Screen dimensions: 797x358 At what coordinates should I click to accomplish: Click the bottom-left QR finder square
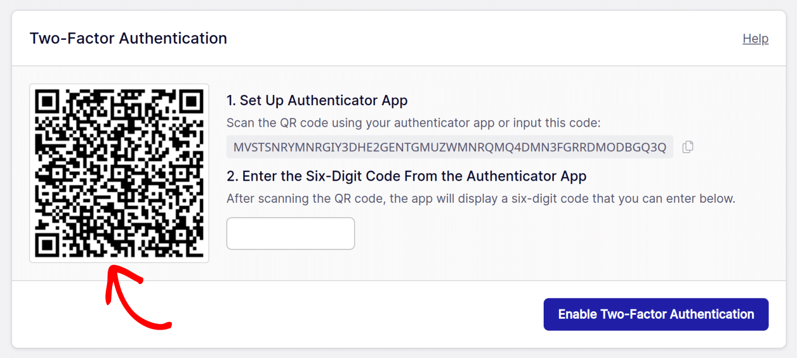click(x=48, y=244)
